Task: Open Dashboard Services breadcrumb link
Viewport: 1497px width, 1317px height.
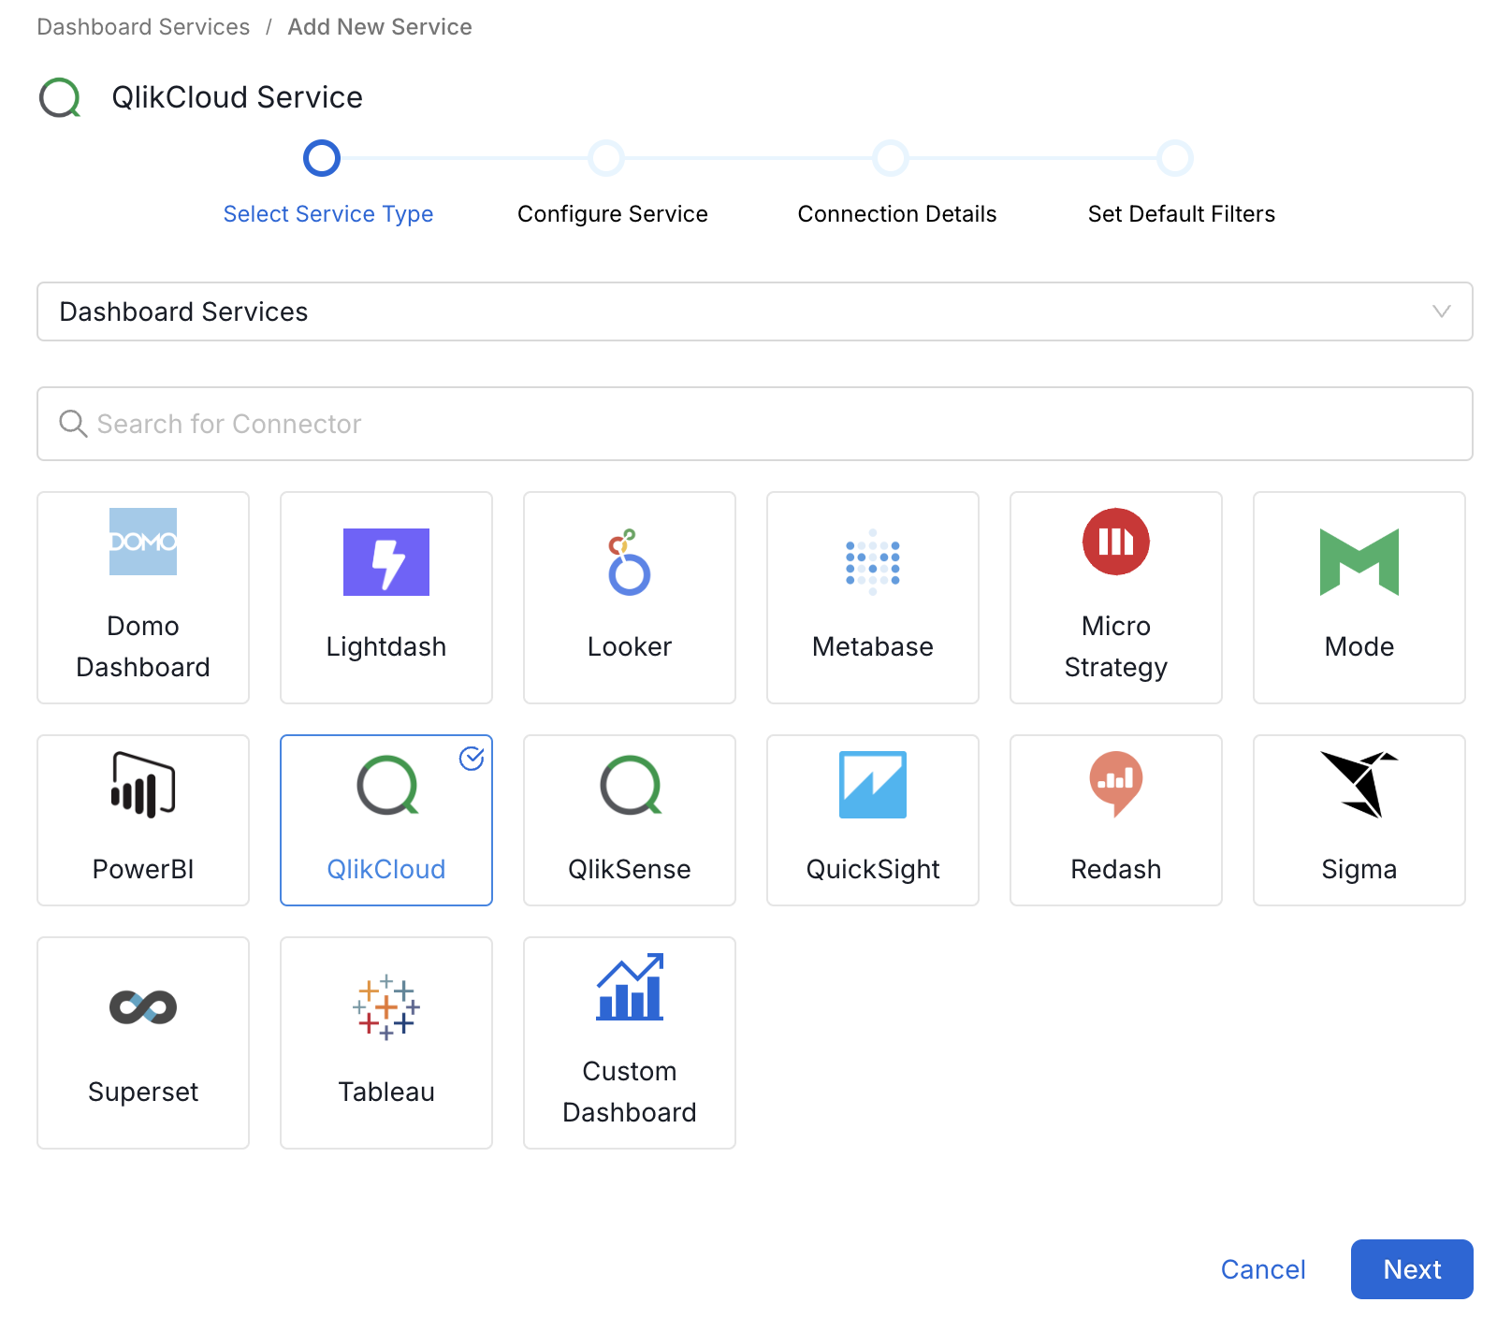Action: (143, 27)
